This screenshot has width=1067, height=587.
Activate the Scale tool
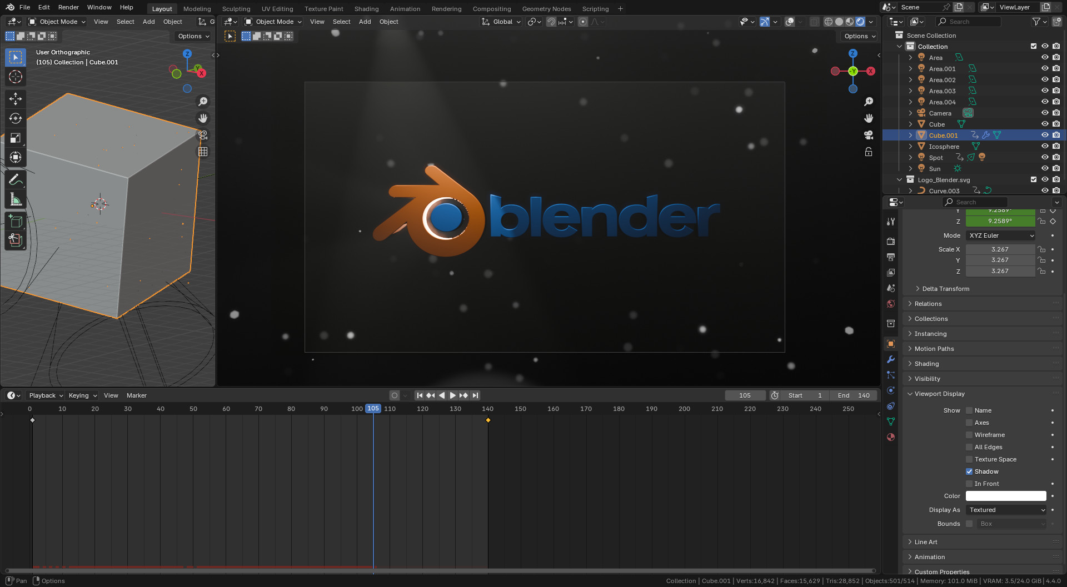pyautogui.click(x=16, y=138)
